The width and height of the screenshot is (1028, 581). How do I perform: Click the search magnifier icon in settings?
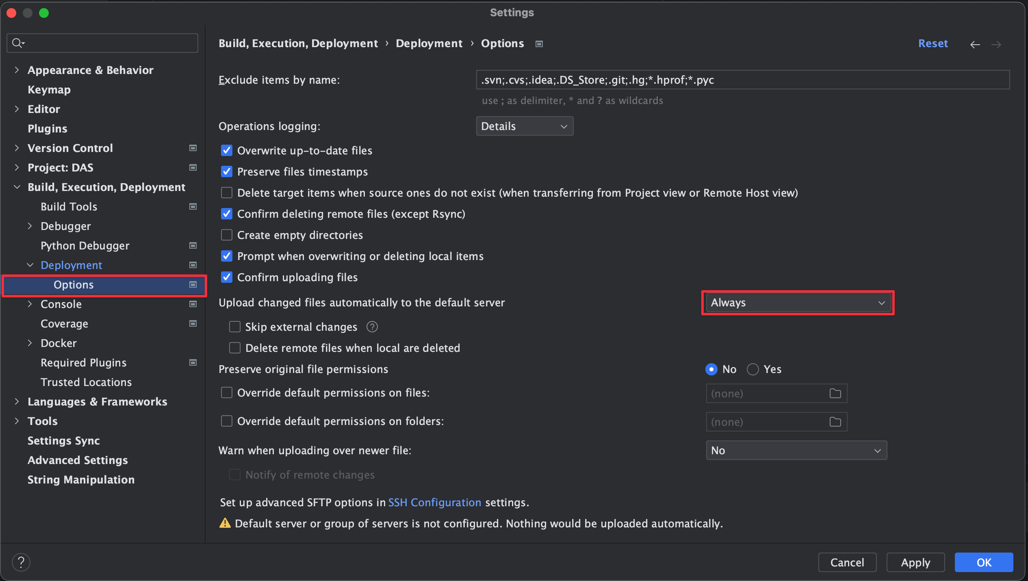[17, 43]
